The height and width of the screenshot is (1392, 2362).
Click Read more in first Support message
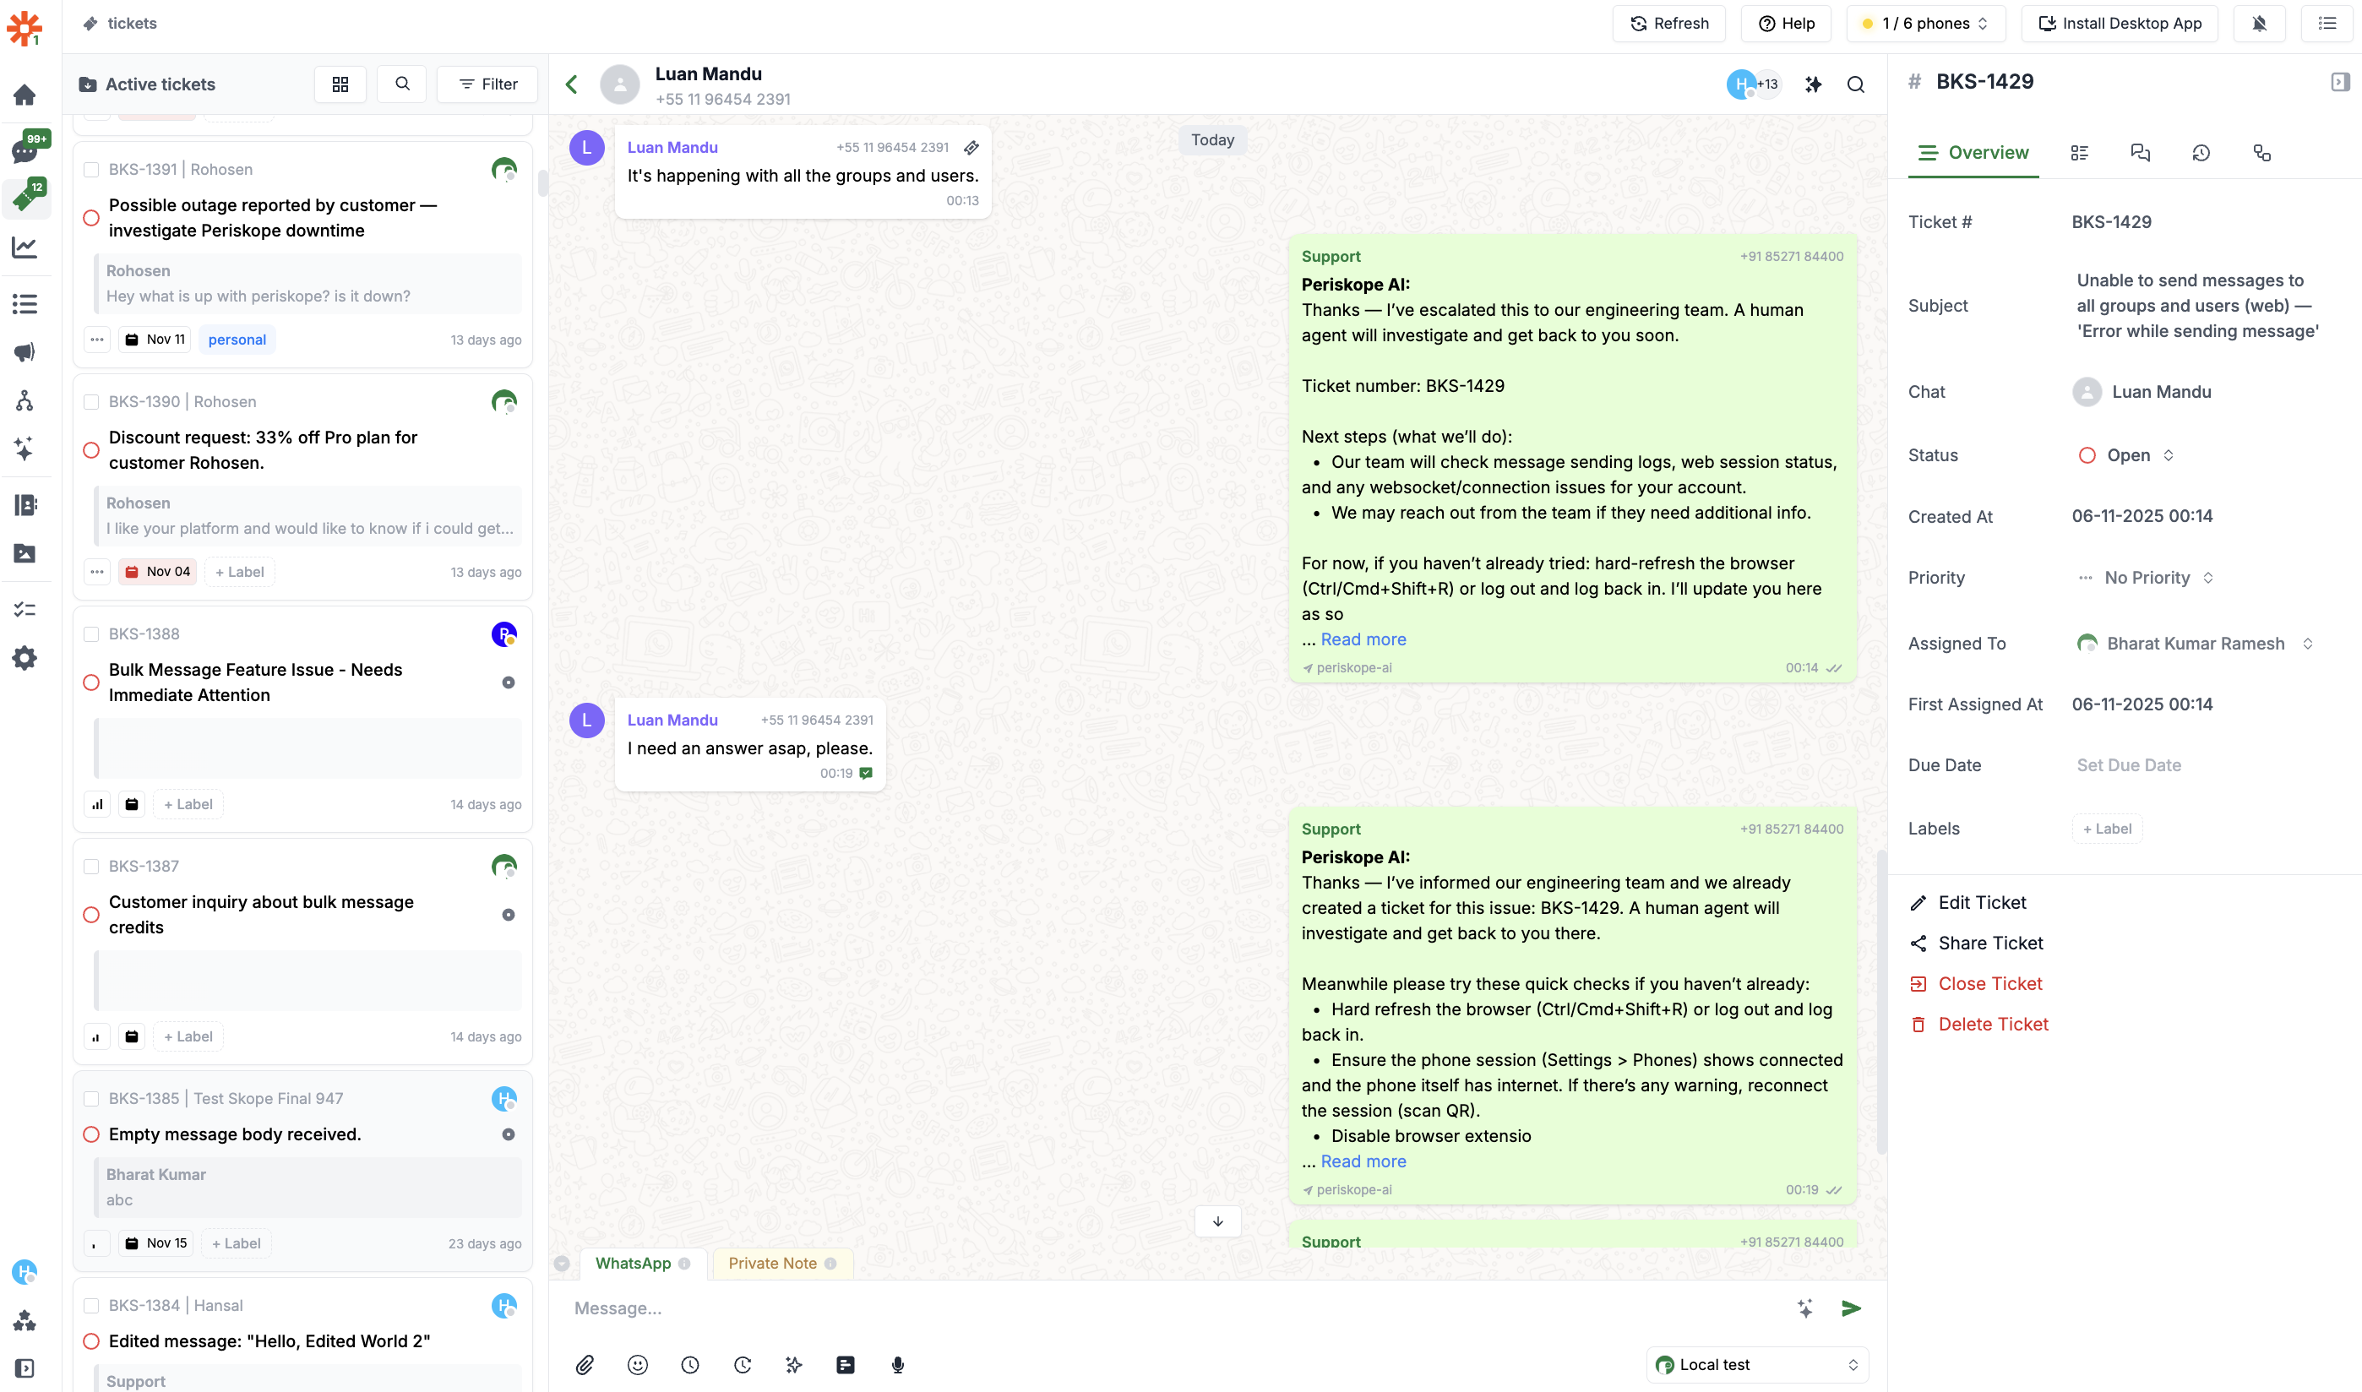1363,639
